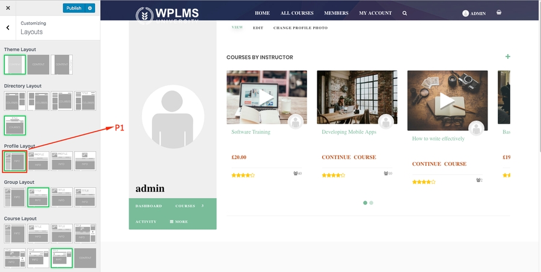Click CONTINUE COURSE under How to write effectively

[x=439, y=164]
